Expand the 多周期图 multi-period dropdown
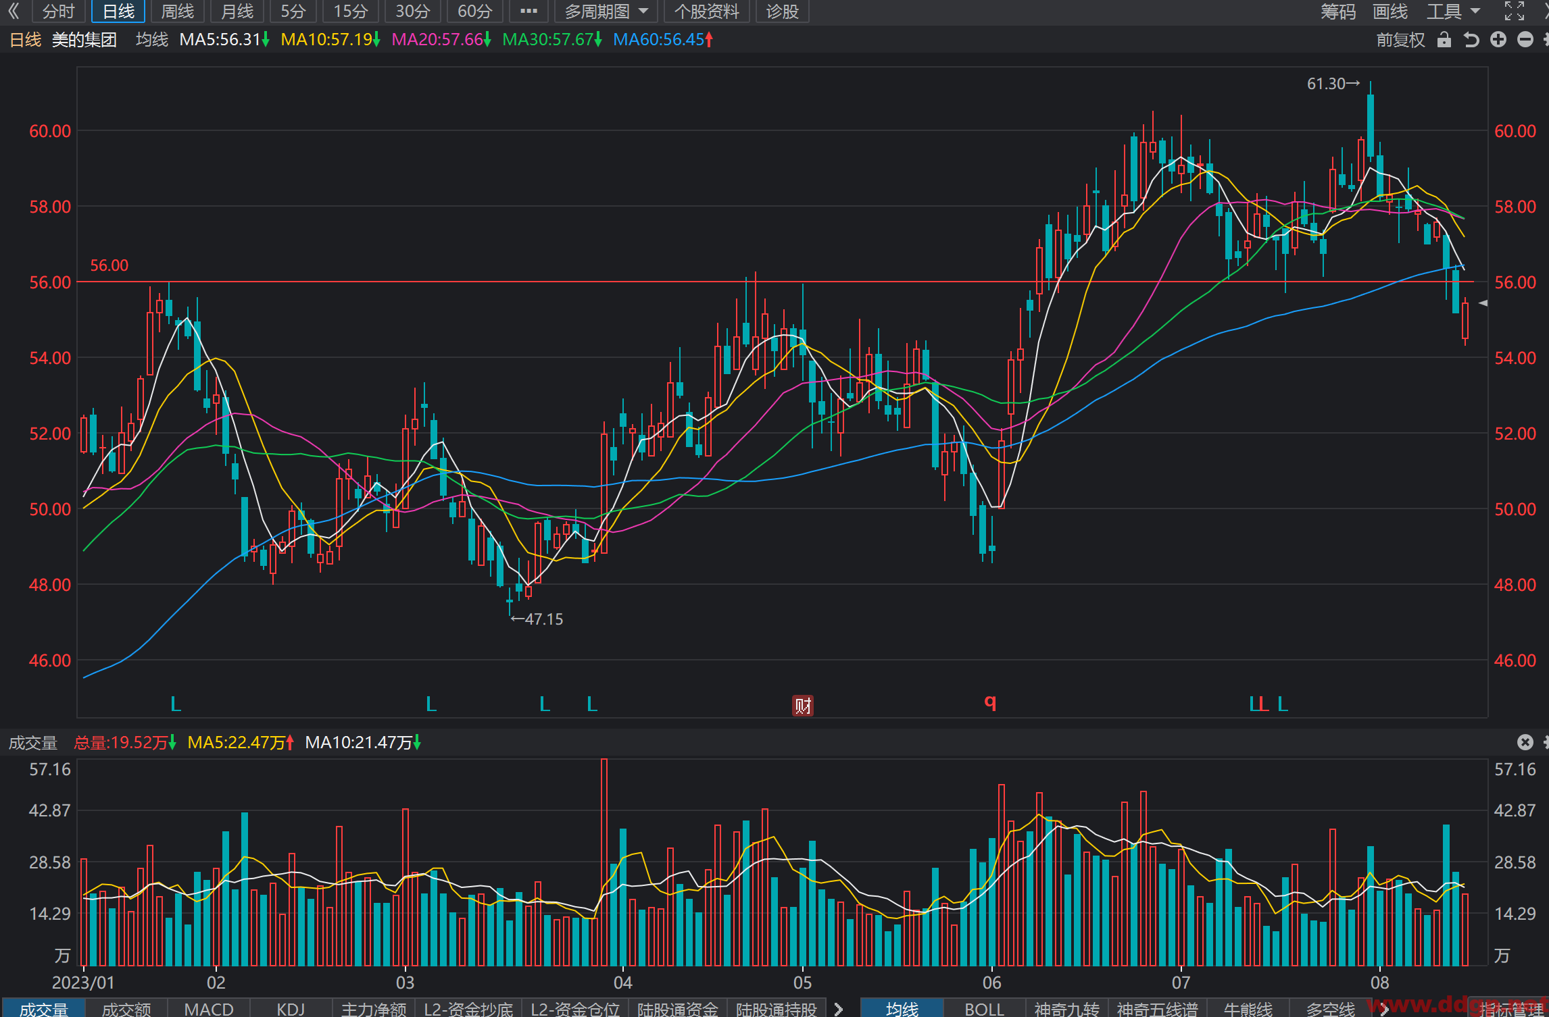Image resolution: width=1549 pixels, height=1017 pixels. pyautogui.click(x=606, y=11)
